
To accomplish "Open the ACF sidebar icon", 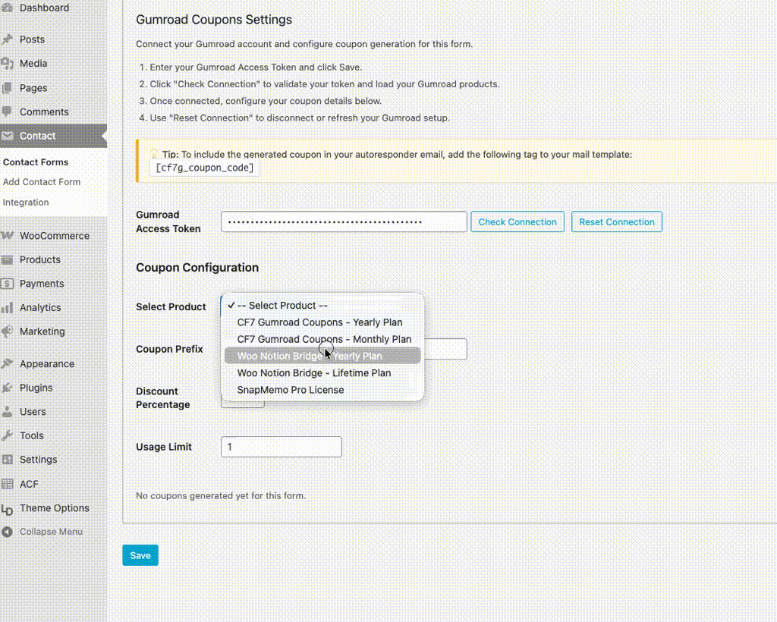I will [x=10, y=484].
